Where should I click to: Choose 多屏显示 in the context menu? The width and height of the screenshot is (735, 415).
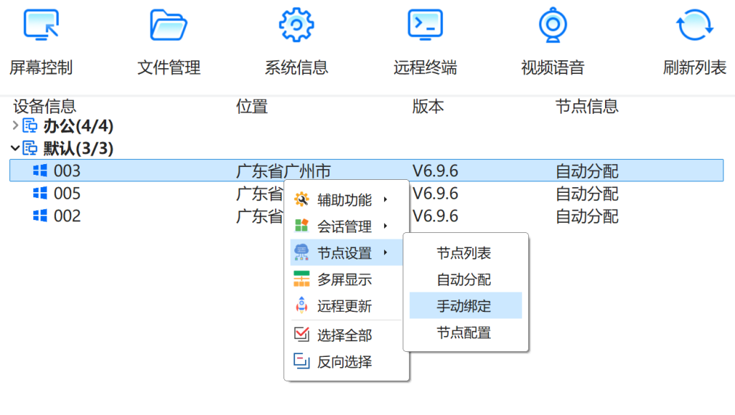pos(345,280)
